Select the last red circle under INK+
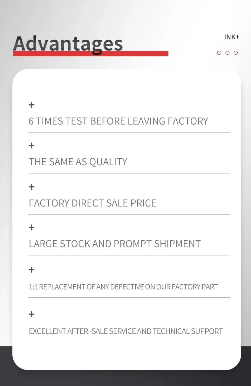Screen dimensions: 251x386 pos(236,53)
